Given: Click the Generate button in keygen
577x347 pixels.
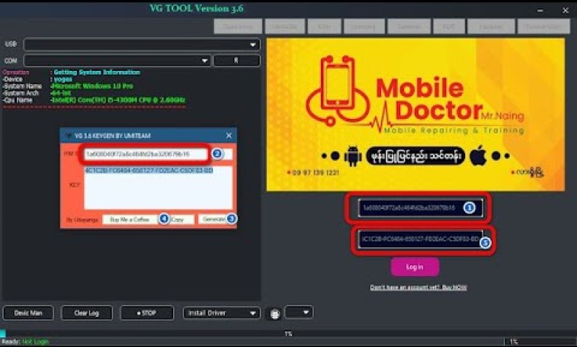Looking at the screenshot, I should tap(213, 219).
